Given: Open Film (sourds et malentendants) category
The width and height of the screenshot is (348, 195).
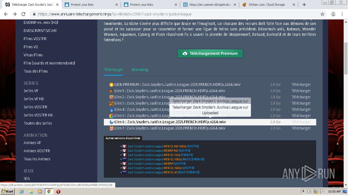Looking at the screenshot, I should [x=49, y=63].
